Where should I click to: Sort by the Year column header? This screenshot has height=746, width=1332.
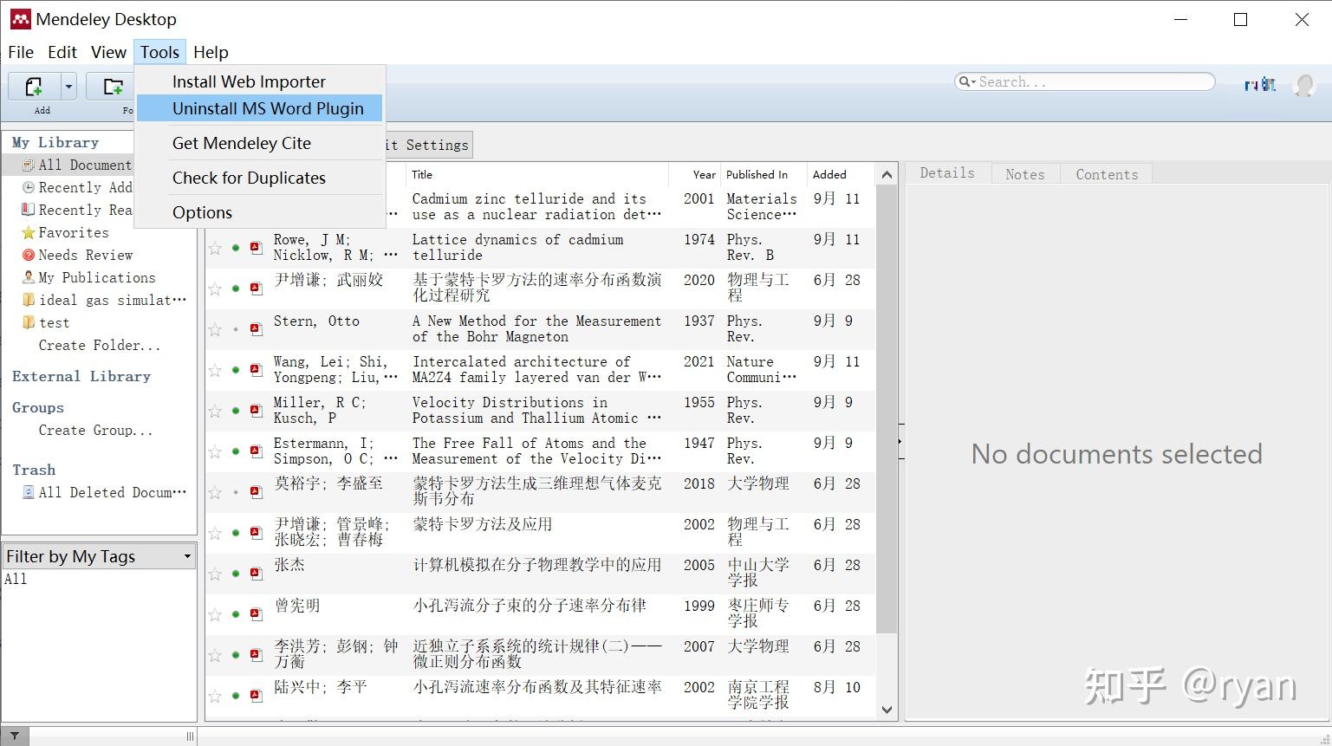click(x=695, y=174)
